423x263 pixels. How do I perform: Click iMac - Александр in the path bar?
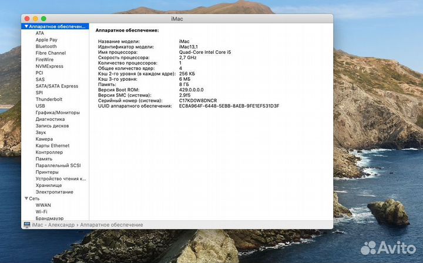pos(53,225)
